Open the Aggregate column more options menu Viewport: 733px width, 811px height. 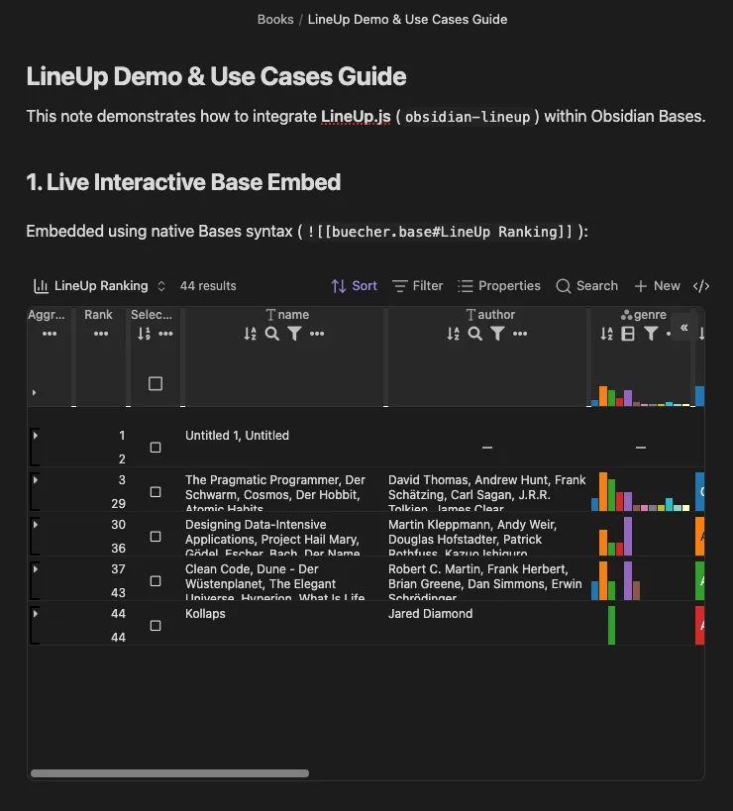tap(50, 334)
